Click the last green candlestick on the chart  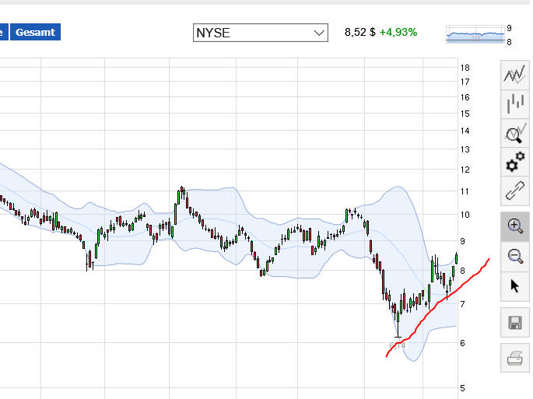pos(456,260)
